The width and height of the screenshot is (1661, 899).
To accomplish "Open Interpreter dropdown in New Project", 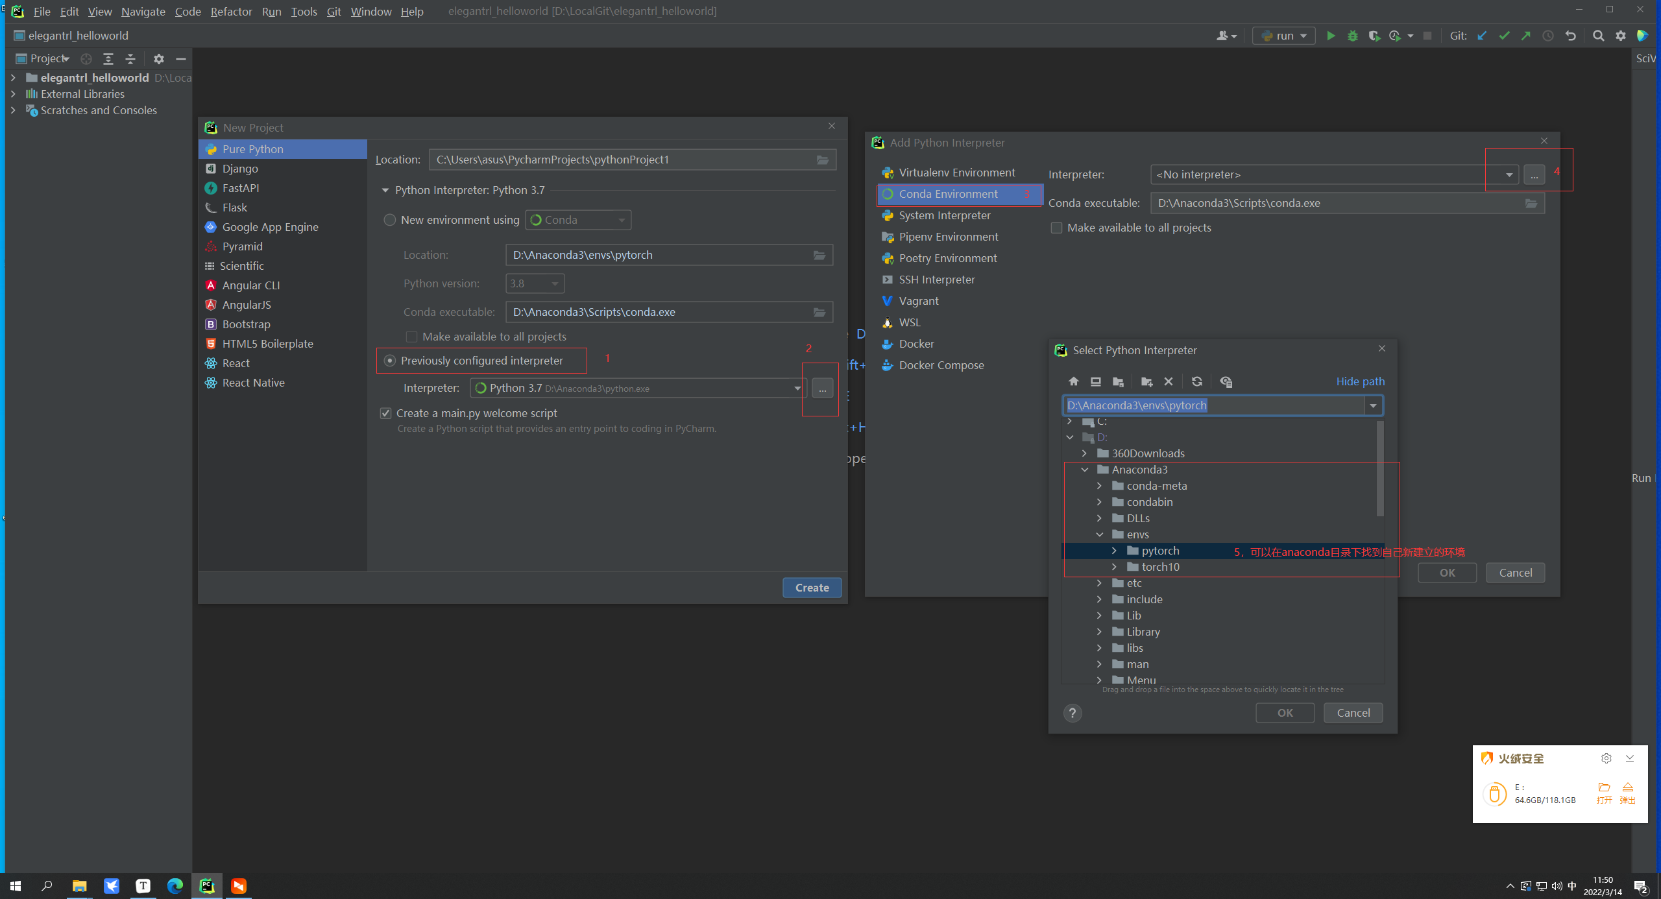I will tap(797, 388).
